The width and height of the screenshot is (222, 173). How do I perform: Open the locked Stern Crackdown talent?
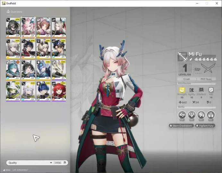coord(181,126)
